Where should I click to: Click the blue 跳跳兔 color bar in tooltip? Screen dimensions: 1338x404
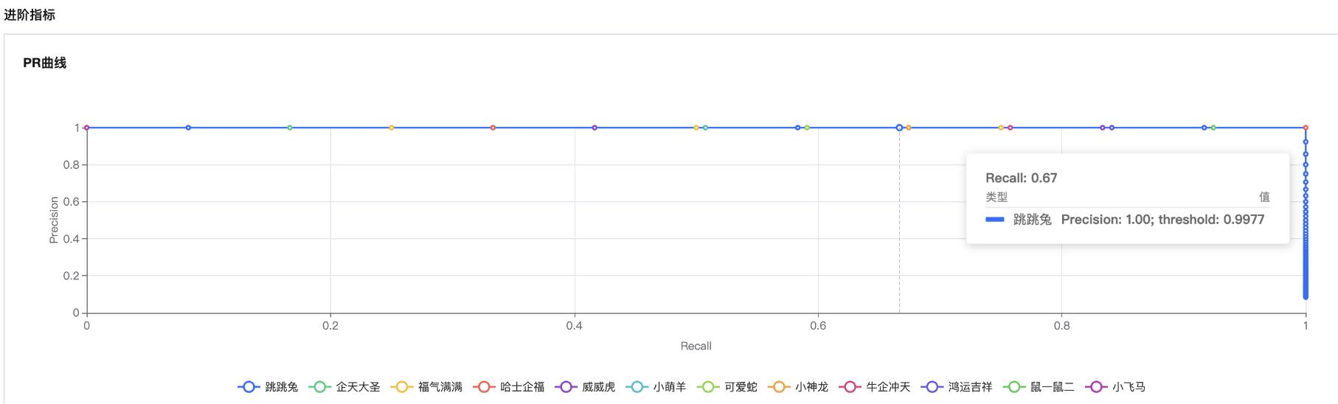pyautogui.click(x=995, y=220)
